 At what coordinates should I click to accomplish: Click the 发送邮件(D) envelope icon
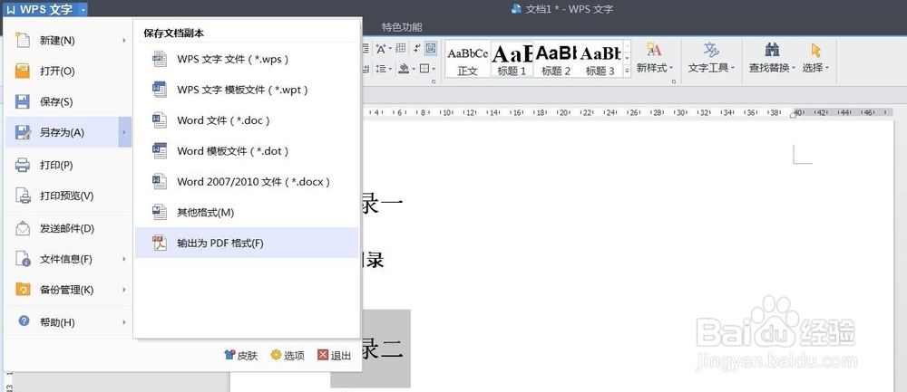point(22,229)
